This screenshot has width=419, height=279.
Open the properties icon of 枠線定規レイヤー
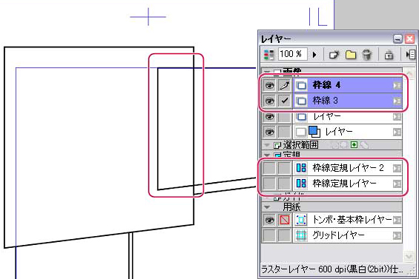(x=397, y=184)
